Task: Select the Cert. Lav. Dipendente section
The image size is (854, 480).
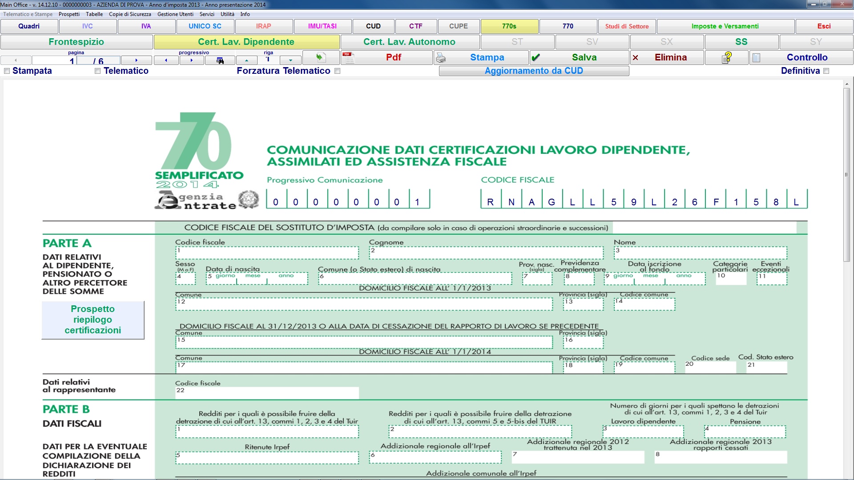Action: [246, 42]
